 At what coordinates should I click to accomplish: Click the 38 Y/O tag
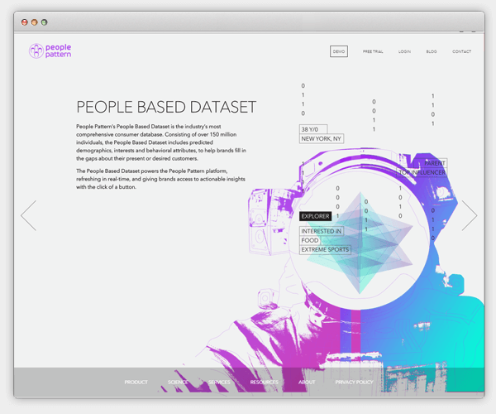(x=313, y=129)
